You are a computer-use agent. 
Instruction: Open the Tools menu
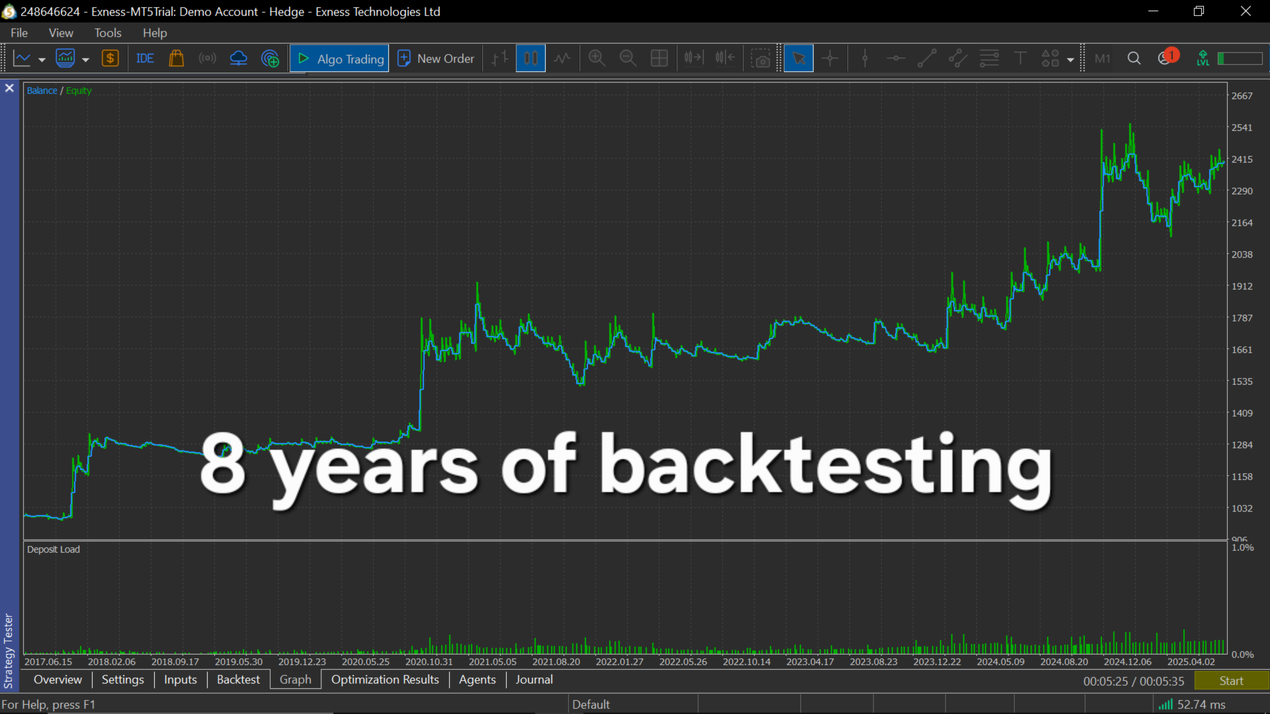point(107,32)
